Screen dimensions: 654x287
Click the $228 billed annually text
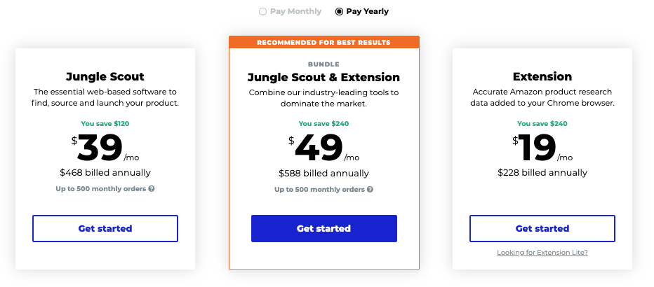coord(542,173)
